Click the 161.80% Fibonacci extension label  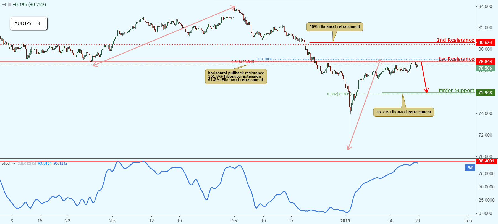(265, 59)
